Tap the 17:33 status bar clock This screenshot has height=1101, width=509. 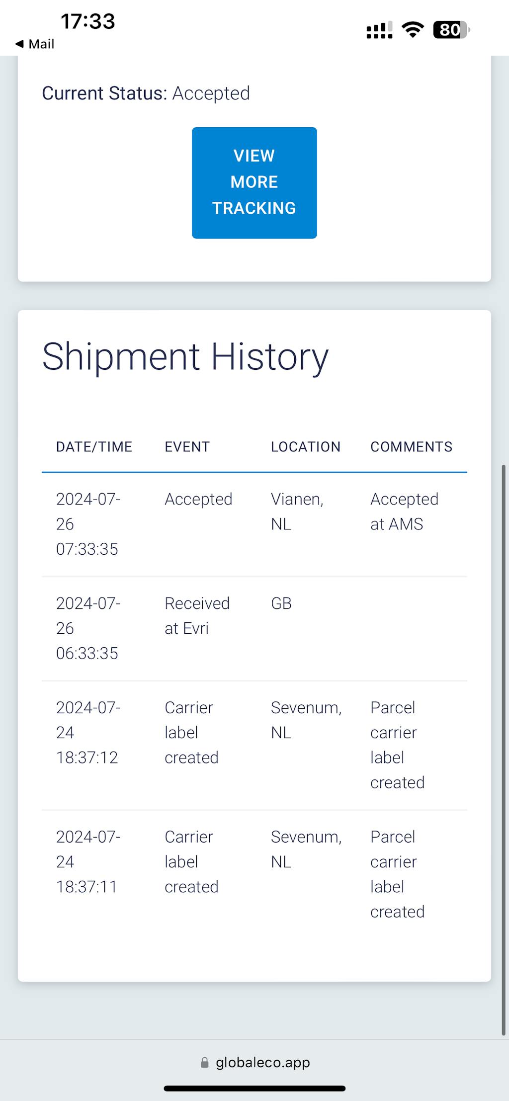(x=87, y=21)
